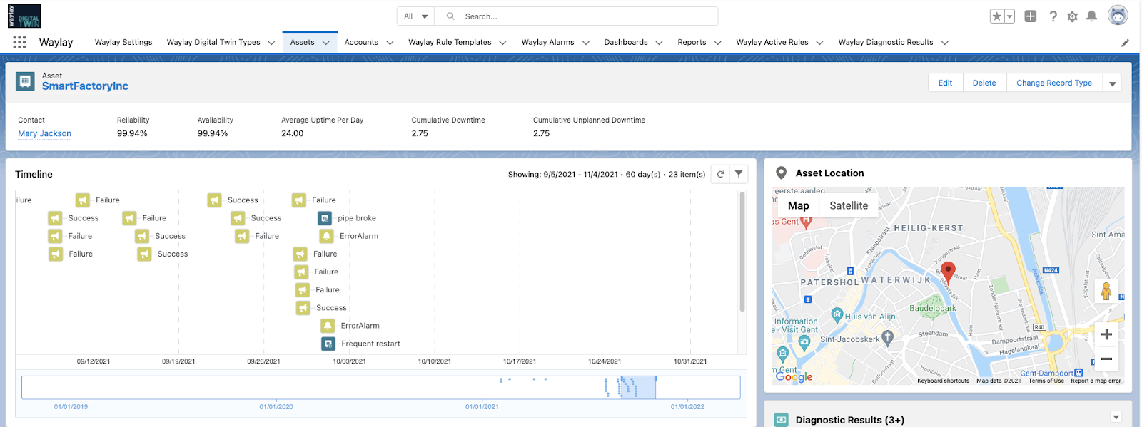Open the Favorites list dropdown arrow
This screenshot has height=427, width=1142.
1009,16
